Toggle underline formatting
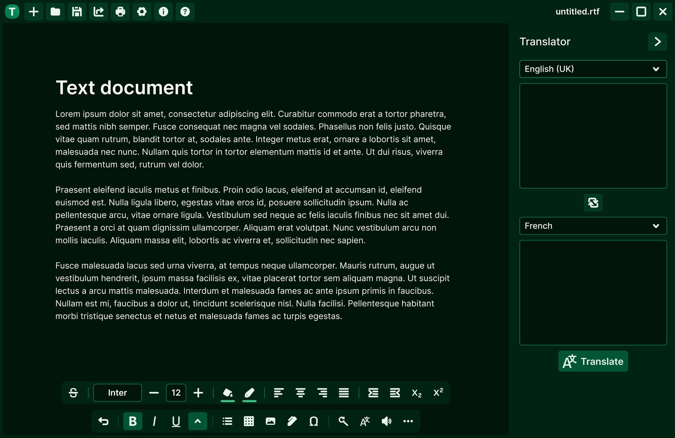This screenshot has width=675, height=438. click(176, 421)
